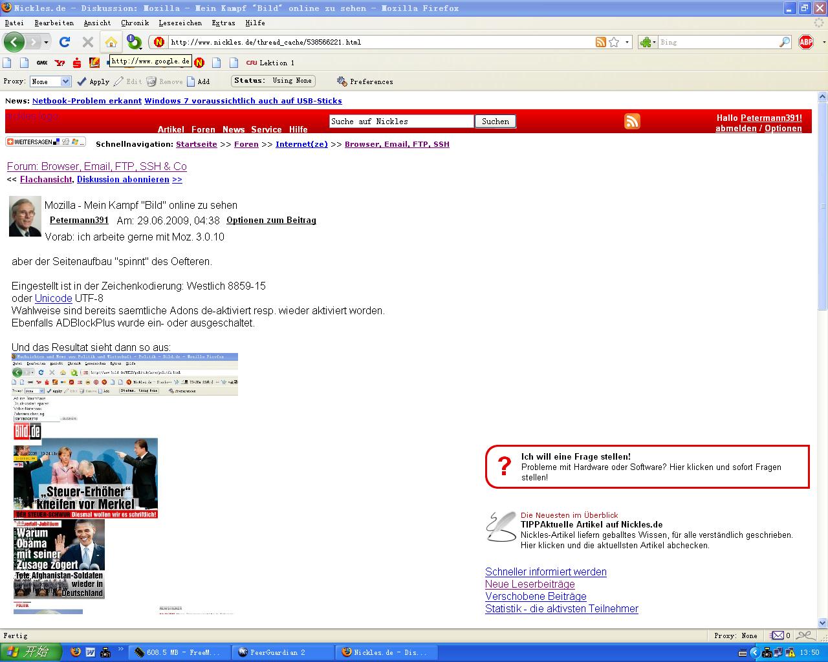
Task: Reload the page with the blue Reload icon
Action: [x=64, y=42]
